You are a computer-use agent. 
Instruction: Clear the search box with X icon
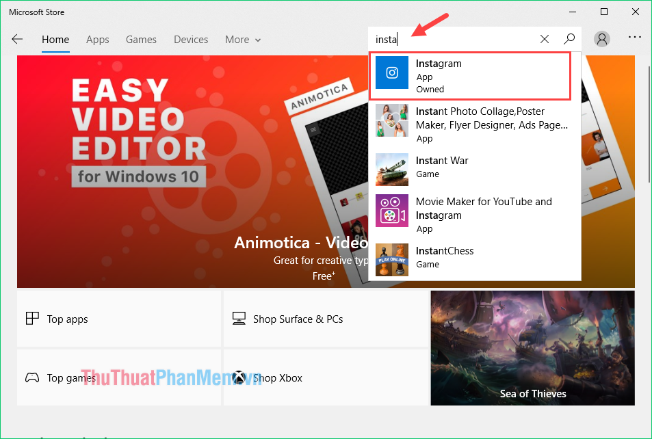pos(545,40)
